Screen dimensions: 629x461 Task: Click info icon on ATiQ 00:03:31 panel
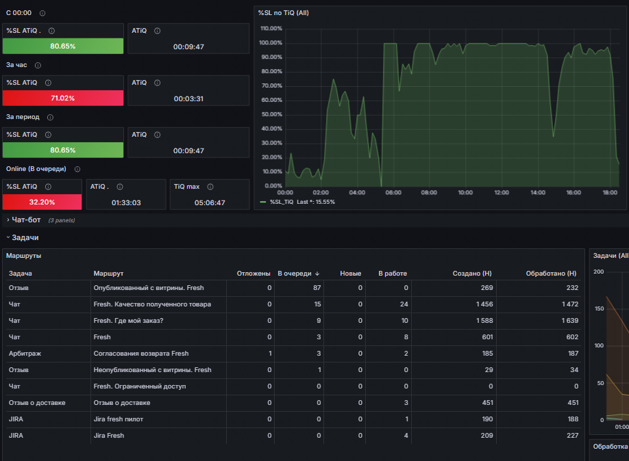[158, 83]
